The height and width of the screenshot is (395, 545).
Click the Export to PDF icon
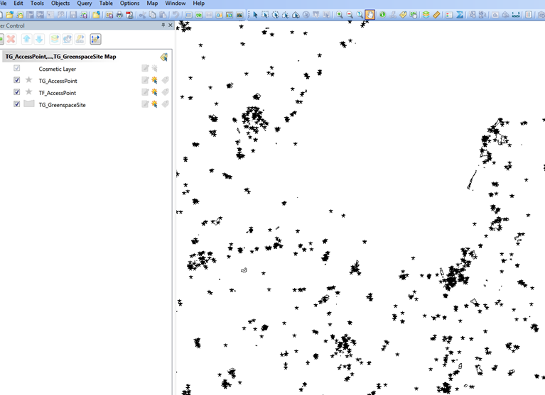pos(129,15)
